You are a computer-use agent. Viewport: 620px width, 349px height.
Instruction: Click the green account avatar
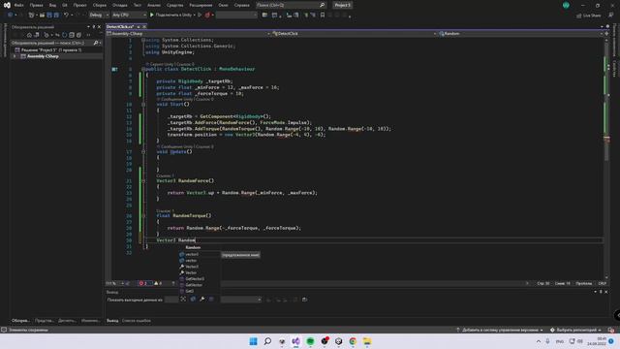(x=566, y=5)
